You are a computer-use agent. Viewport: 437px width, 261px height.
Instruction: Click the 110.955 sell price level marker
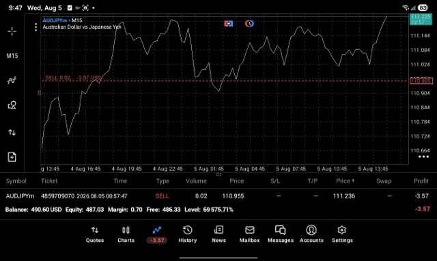[x=421, y=81]
